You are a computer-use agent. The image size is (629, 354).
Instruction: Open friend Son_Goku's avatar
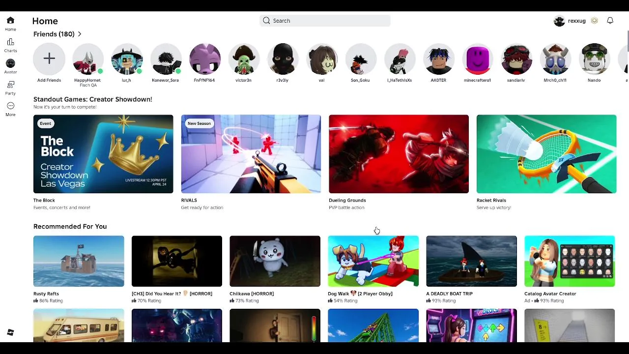(x=361, y=59)
